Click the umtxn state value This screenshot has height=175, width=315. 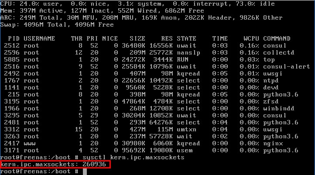[x=186, y=129]
